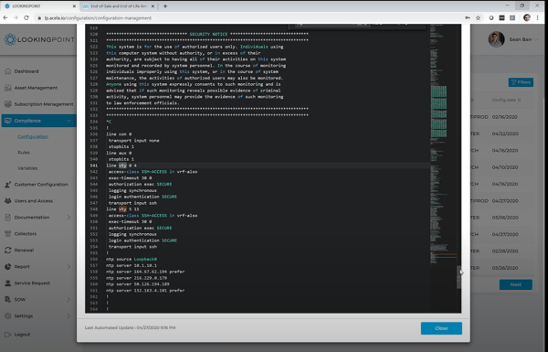548x352 pixels.
Task: Open a new browser tab
Action: (x=165, y=6)
